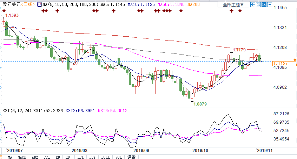Click the 1.1208 price axis value
This screenshot has height=159, width=297.
pos(280,48)
